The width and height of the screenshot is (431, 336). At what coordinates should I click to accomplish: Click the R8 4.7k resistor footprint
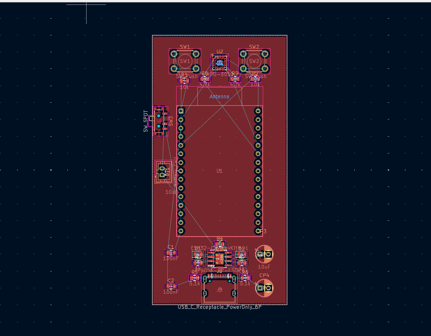pos(205,79)
